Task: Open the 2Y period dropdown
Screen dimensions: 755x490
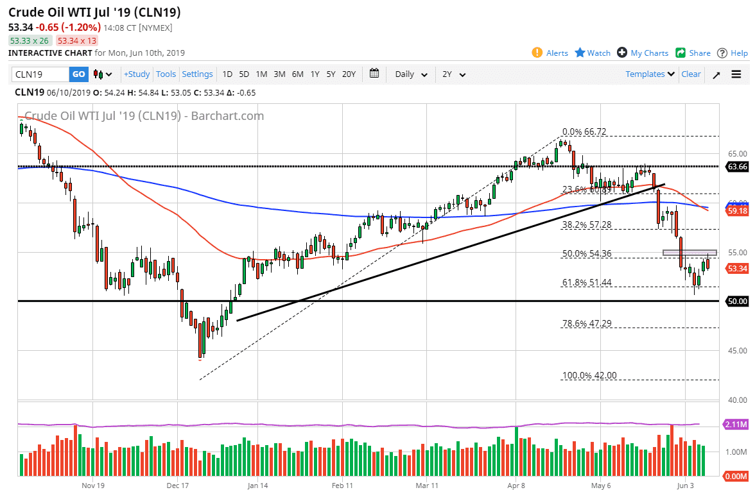Action: [x=453, y=74]
